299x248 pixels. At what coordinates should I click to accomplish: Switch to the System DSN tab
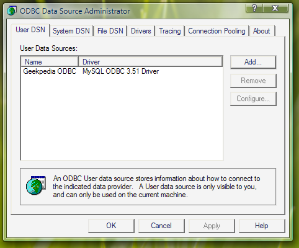(71, 31)
